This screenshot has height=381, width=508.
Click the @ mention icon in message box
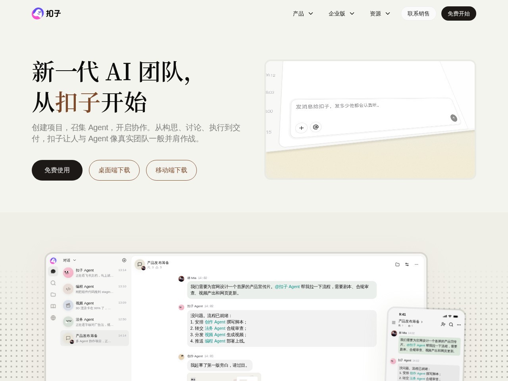tap(316, 127)
